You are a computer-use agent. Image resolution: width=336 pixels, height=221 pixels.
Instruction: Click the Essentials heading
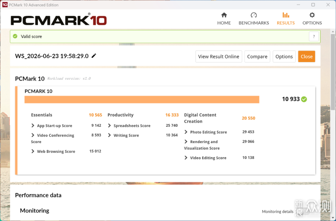click(42, 115)
